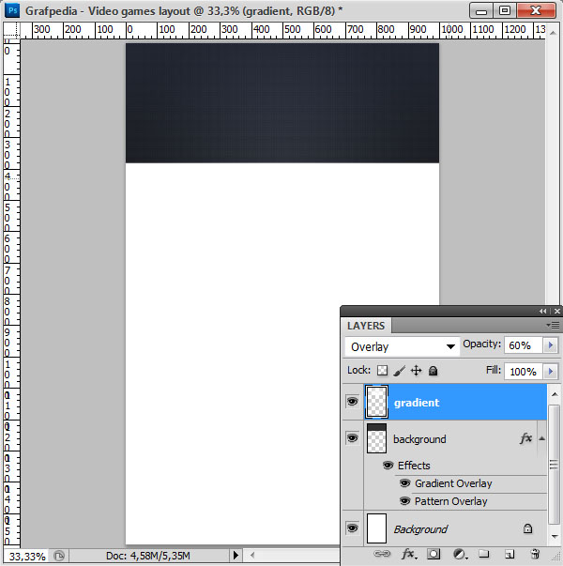Delete layer with trash icon
The height and width of the screenshot is (566, 563).
click(535, 554)
